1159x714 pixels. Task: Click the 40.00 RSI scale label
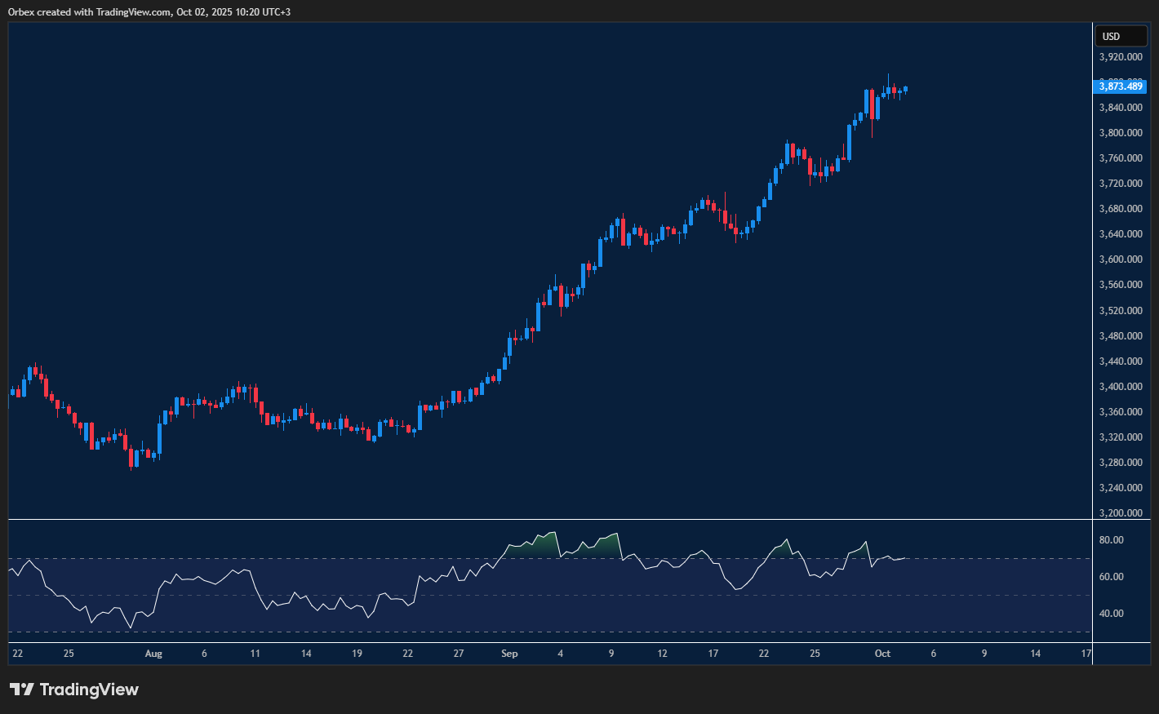[1111, 614]
